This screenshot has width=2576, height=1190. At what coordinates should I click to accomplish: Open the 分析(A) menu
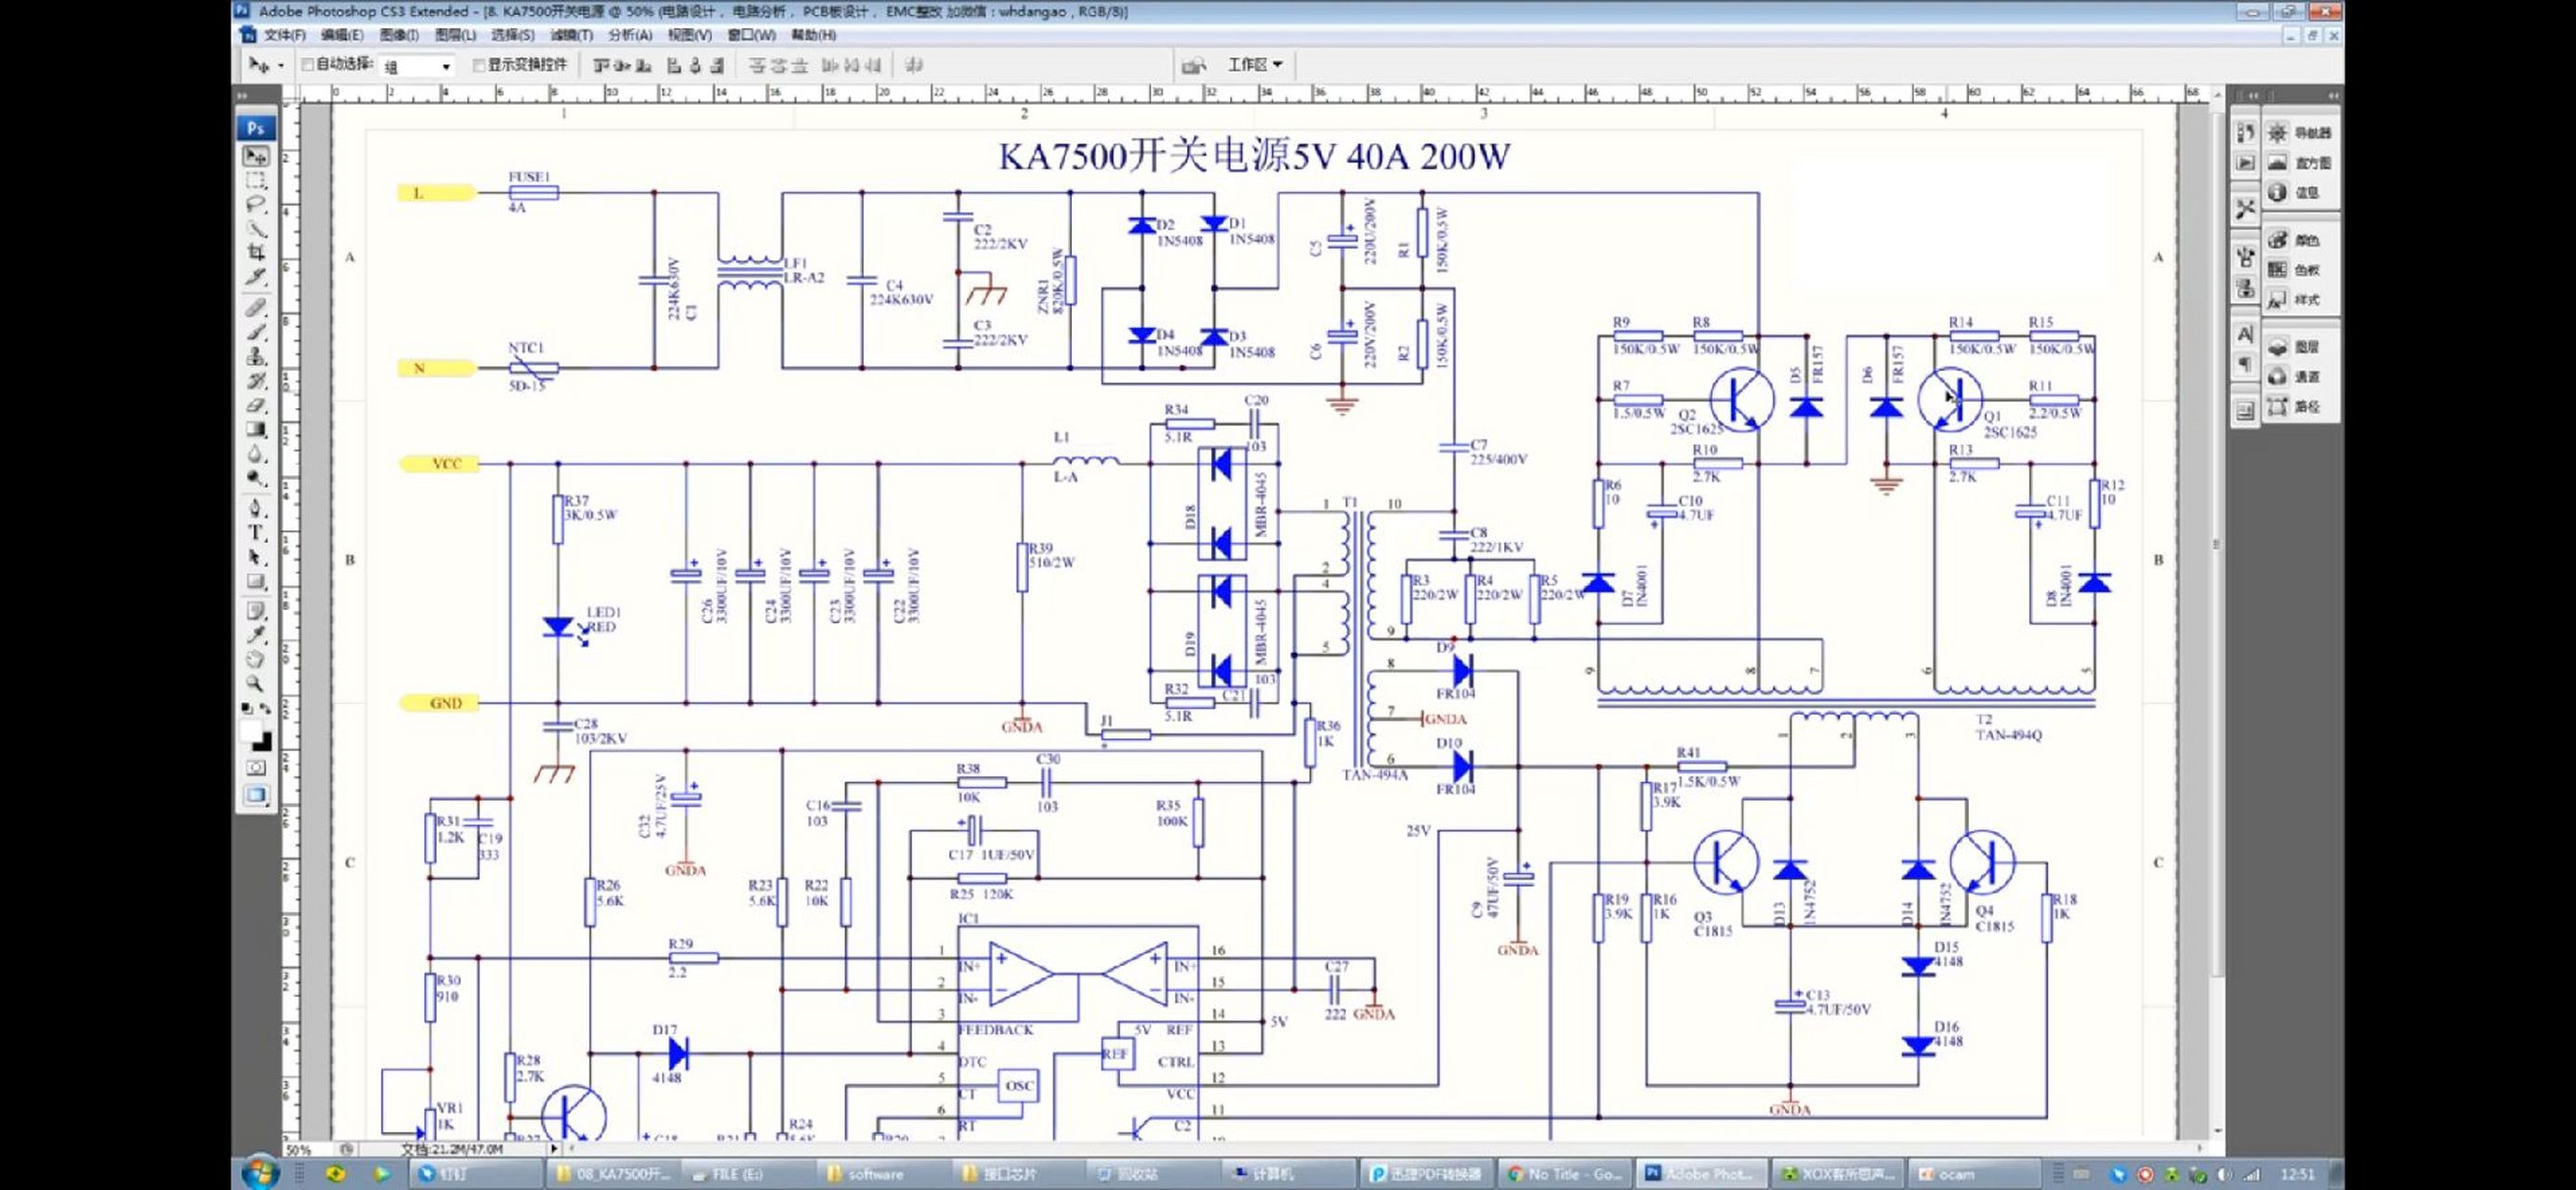pos(630,35)
